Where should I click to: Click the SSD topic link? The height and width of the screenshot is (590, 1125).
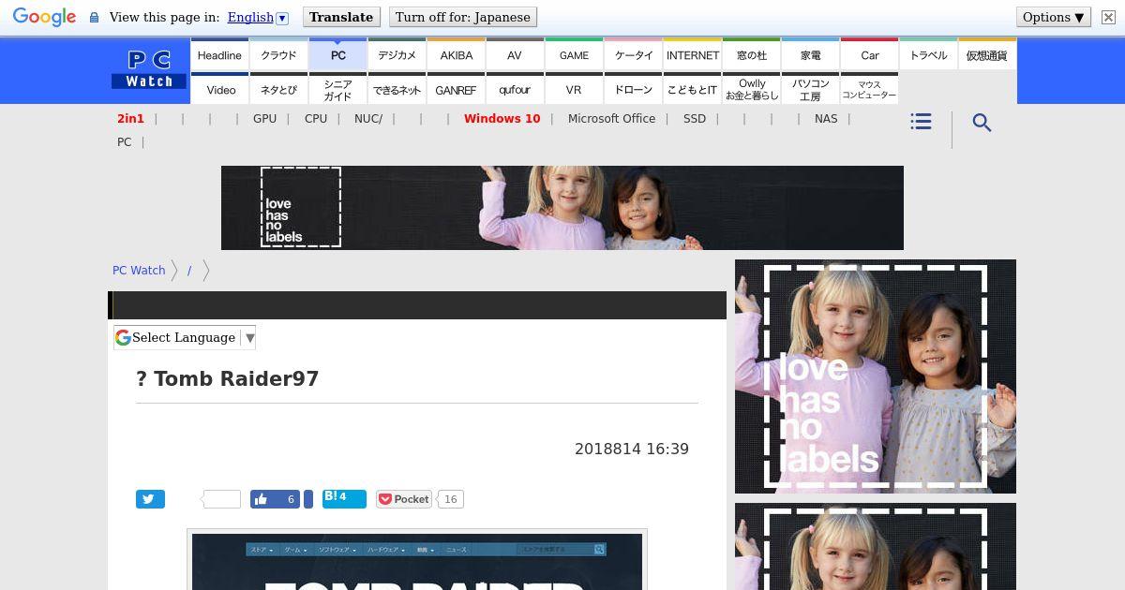695,118
